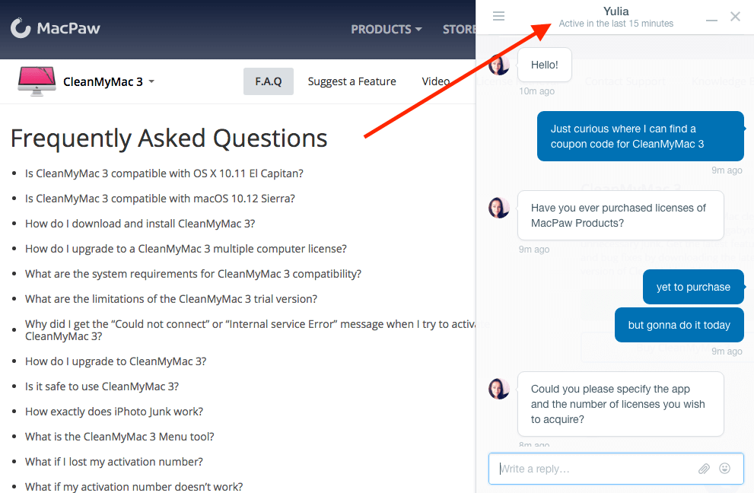Screen dimensions: 754x493
Task: Click the CleanMyMac 3 product icon
Action: point(37,81)
